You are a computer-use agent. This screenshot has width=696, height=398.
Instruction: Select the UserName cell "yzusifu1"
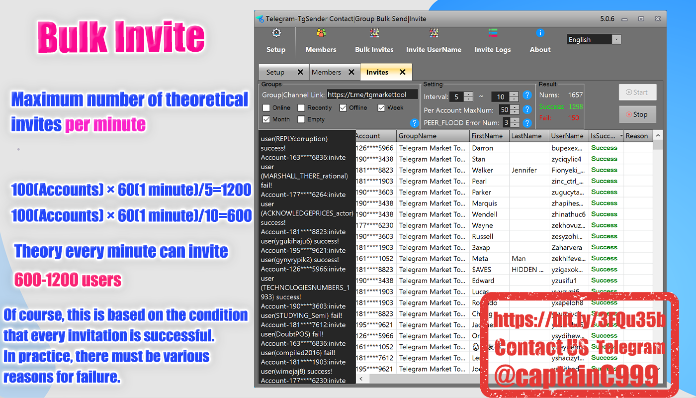point(569,281)
